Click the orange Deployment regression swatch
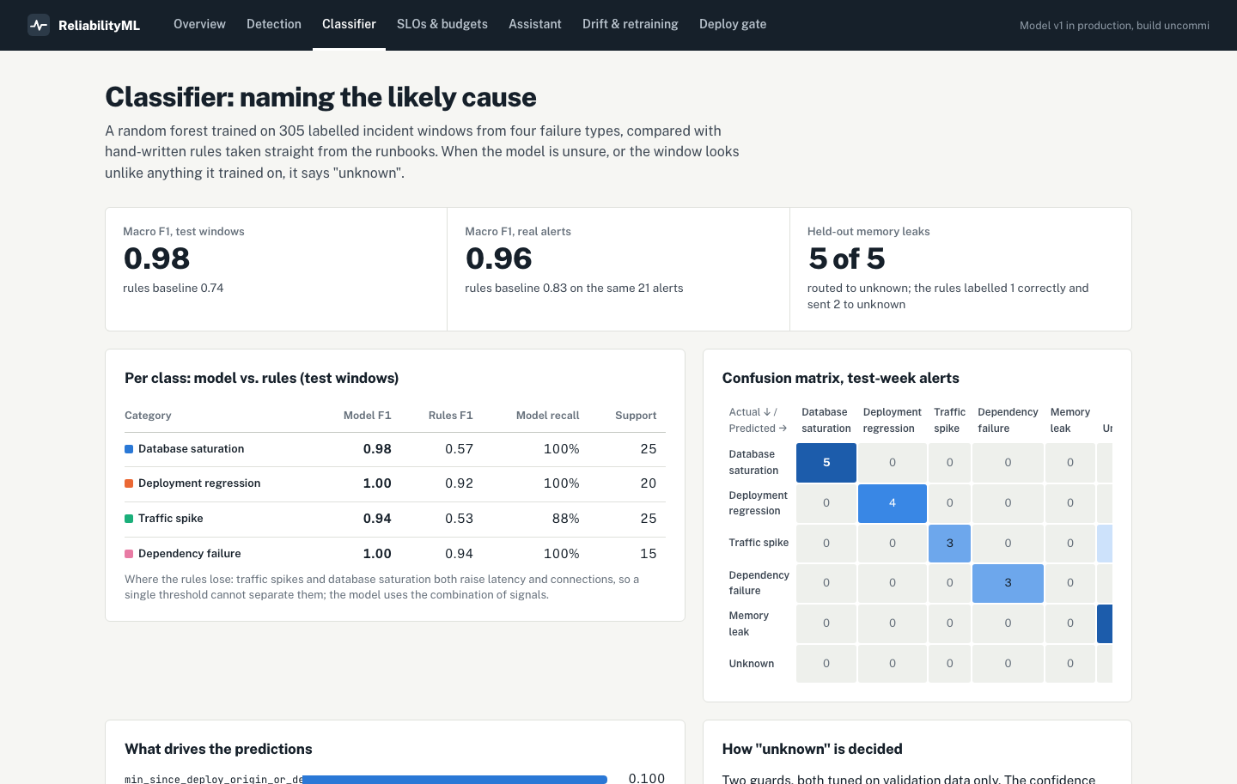The image size is (1237, 784). coord(129,483)
